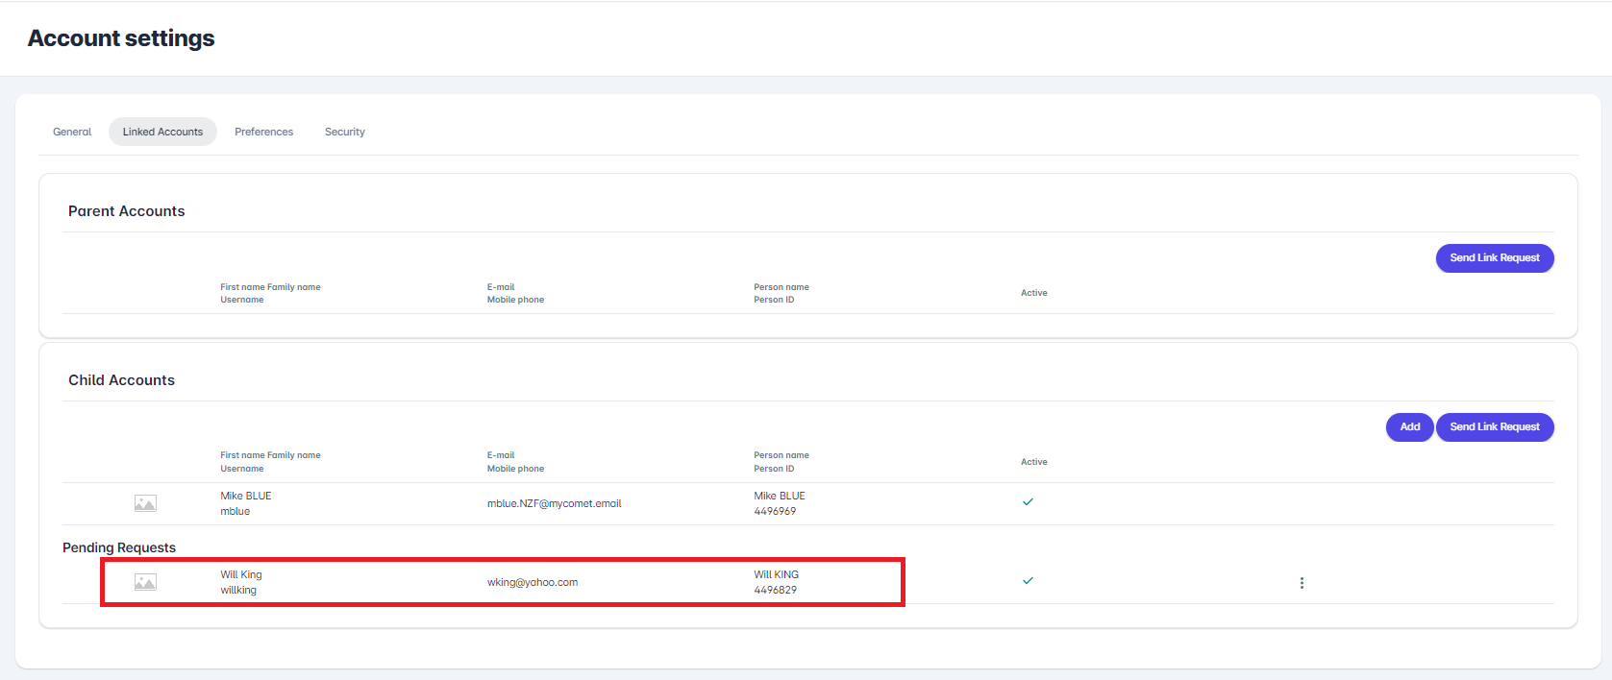Click Will King's profile picture placeholder

tap(145, 582)
